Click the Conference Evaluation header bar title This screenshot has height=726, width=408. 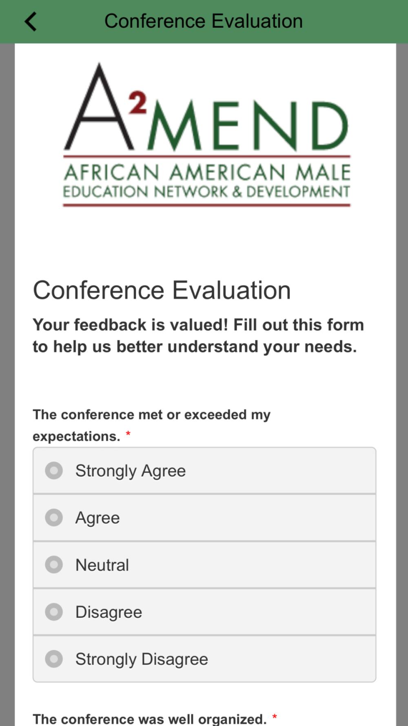pyautogui.click(x=204, y=21)
